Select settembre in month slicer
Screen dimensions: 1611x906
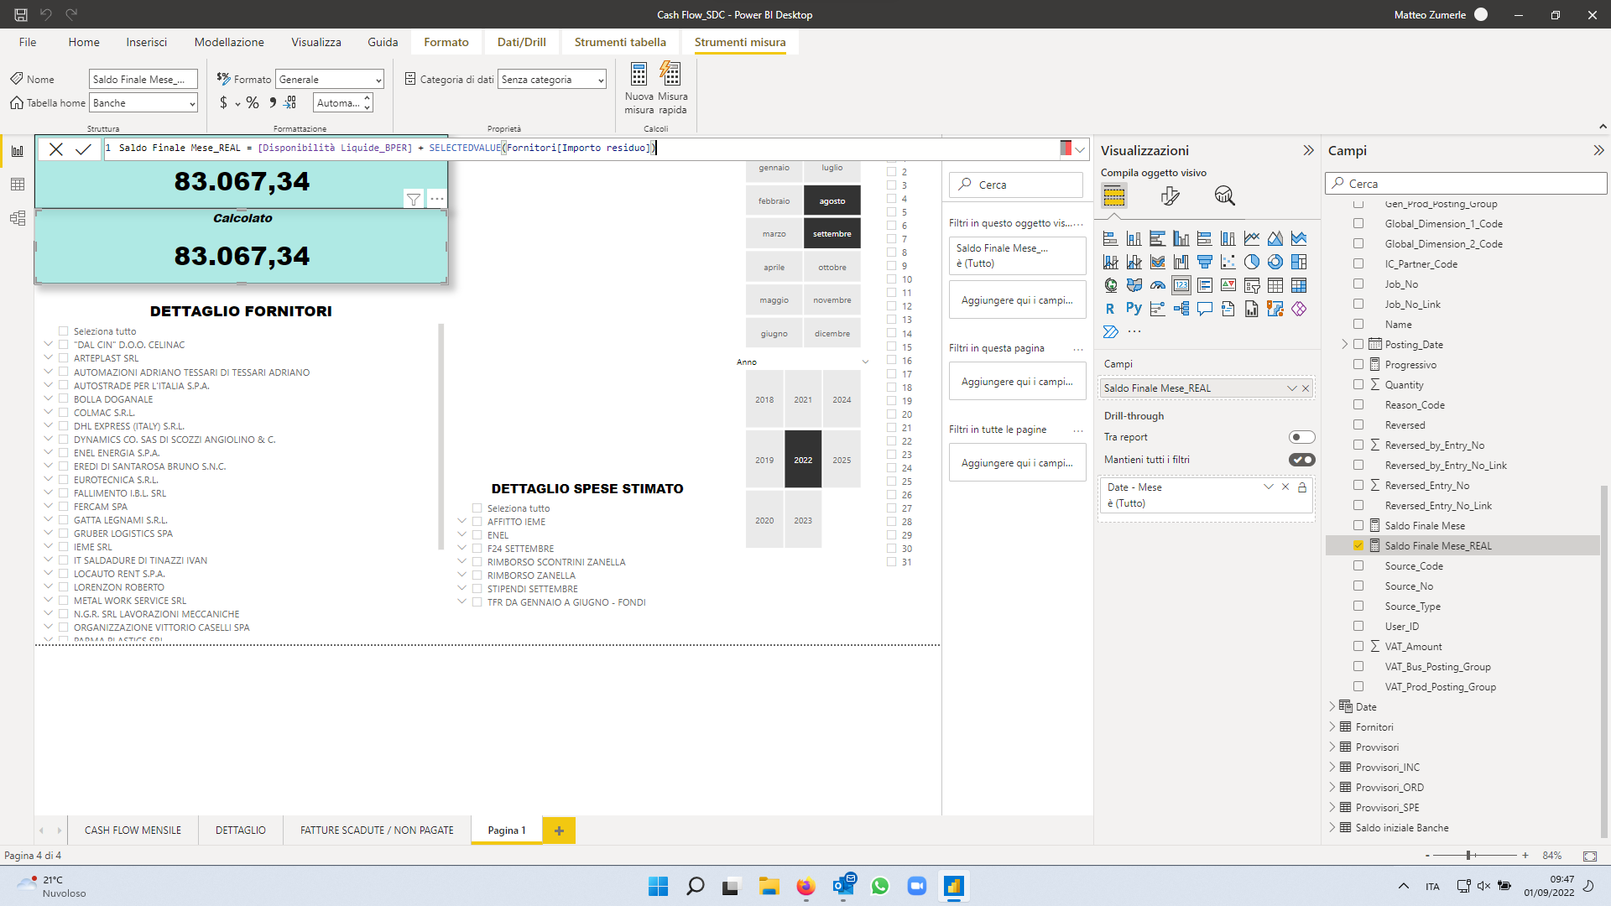(832, 234)
